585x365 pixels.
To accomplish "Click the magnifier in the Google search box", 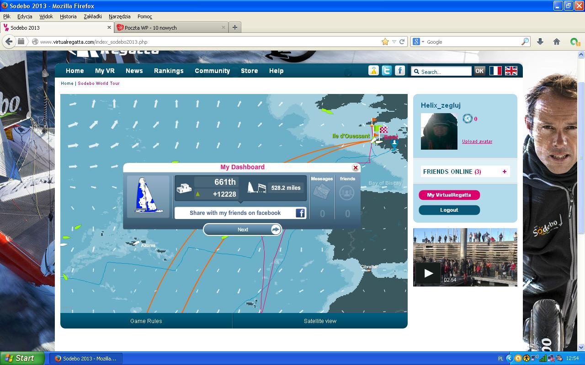I will (x=525, y=42).
